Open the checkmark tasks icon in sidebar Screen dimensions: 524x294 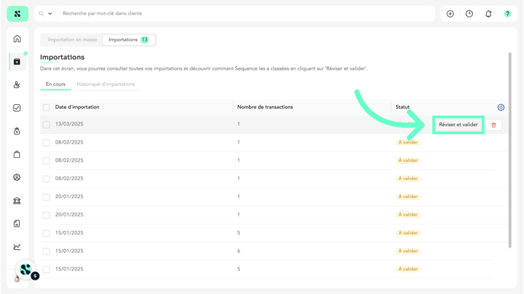[x=17, y=108]
